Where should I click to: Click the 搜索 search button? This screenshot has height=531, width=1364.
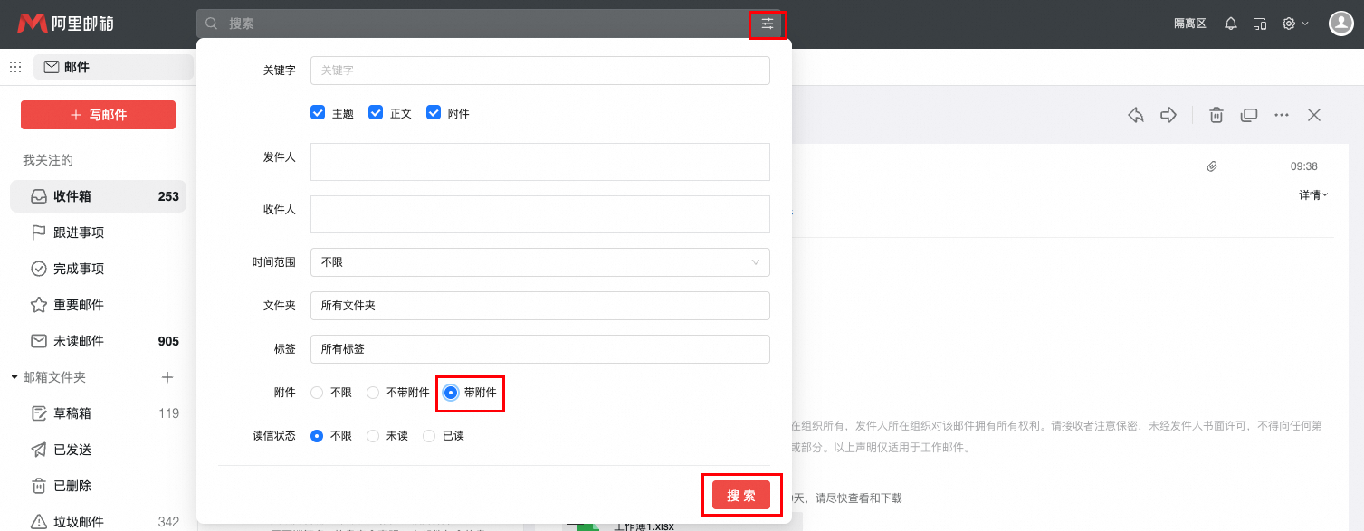tap(741, 495)
